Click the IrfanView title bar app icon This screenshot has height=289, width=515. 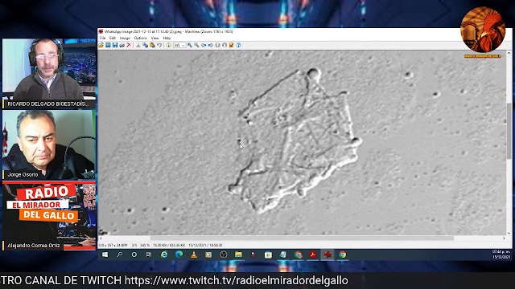pos(101,32)
